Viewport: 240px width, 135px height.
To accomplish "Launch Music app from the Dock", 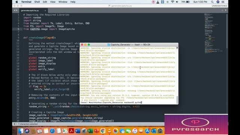I will (135, 131).
